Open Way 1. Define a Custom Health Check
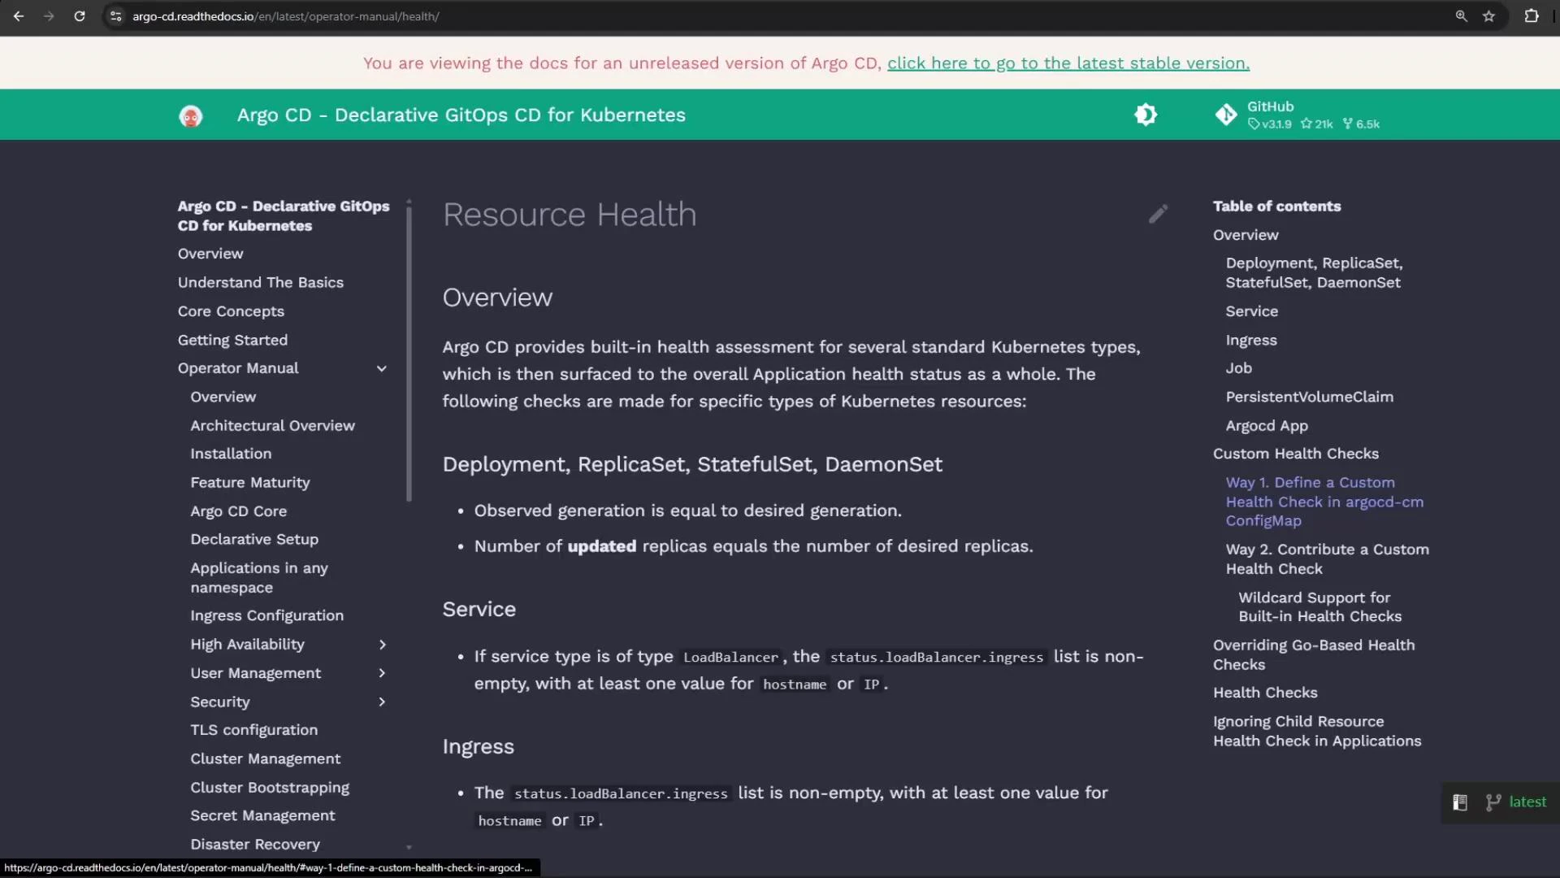The image size is (1560, 878). click(x=1324, y=502)
